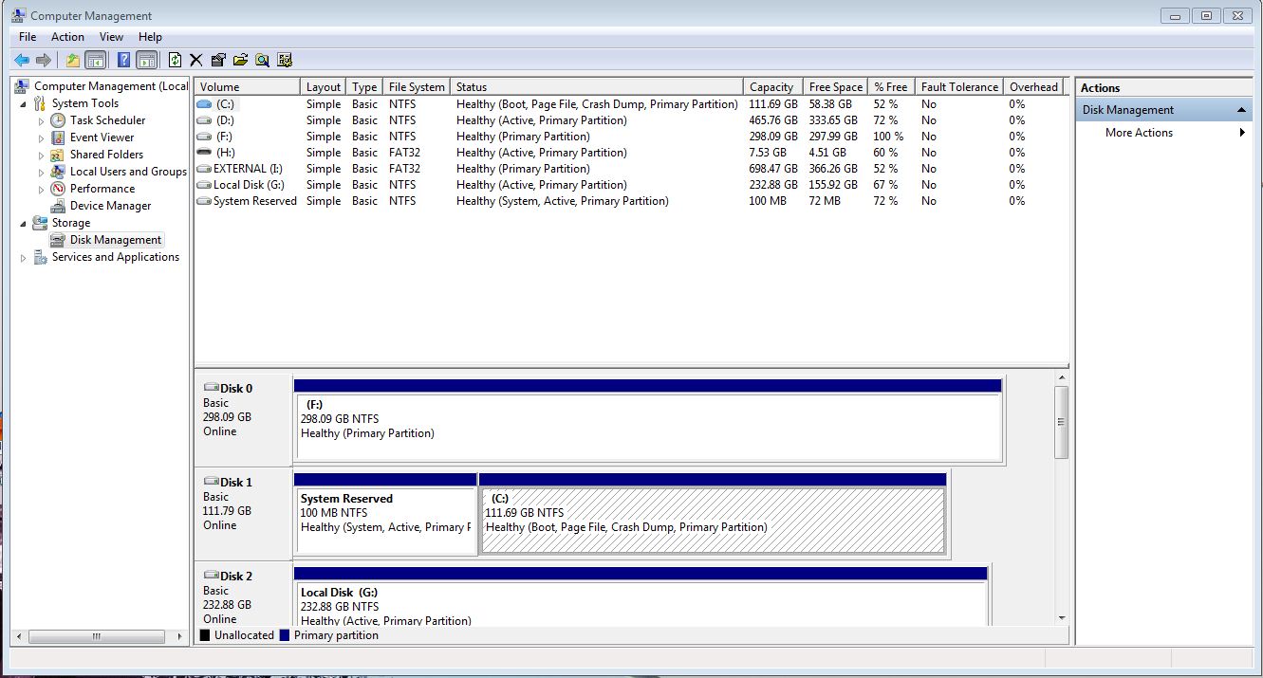This screenshot has width=1263, height=678.
Task: Click the 58.38 GB free space cell
Action: (830, 104)
